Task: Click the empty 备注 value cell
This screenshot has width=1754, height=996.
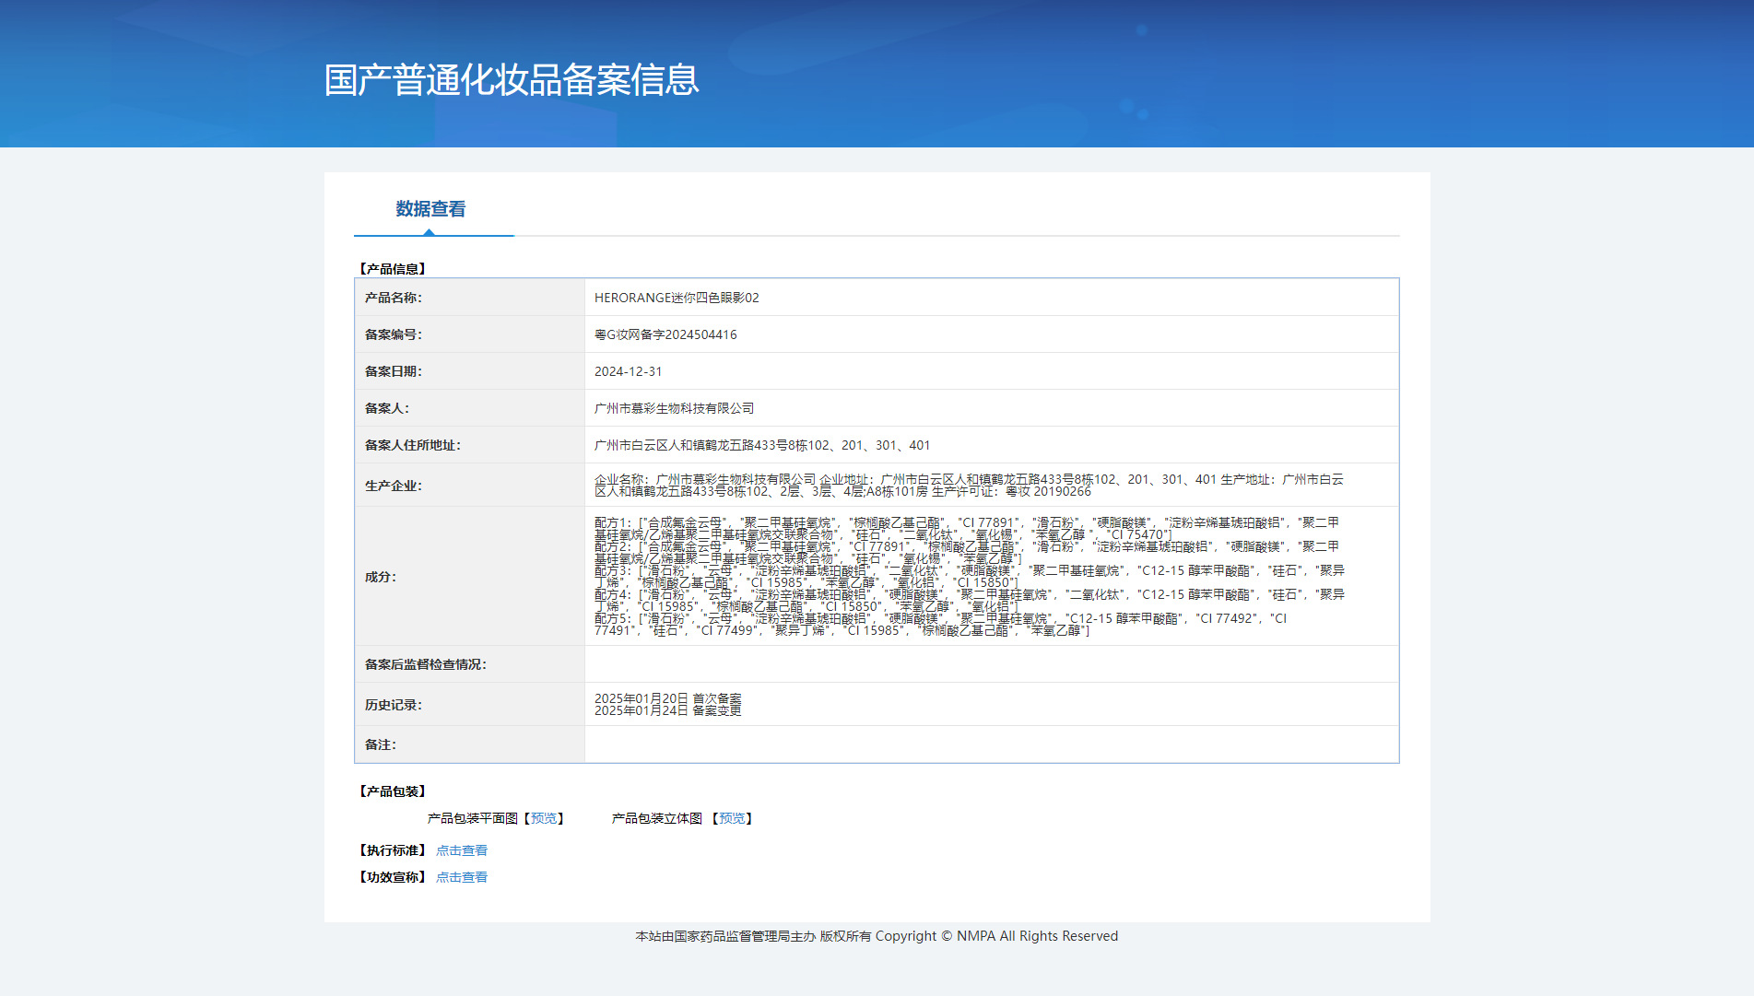Action: [x=991, y=744]
